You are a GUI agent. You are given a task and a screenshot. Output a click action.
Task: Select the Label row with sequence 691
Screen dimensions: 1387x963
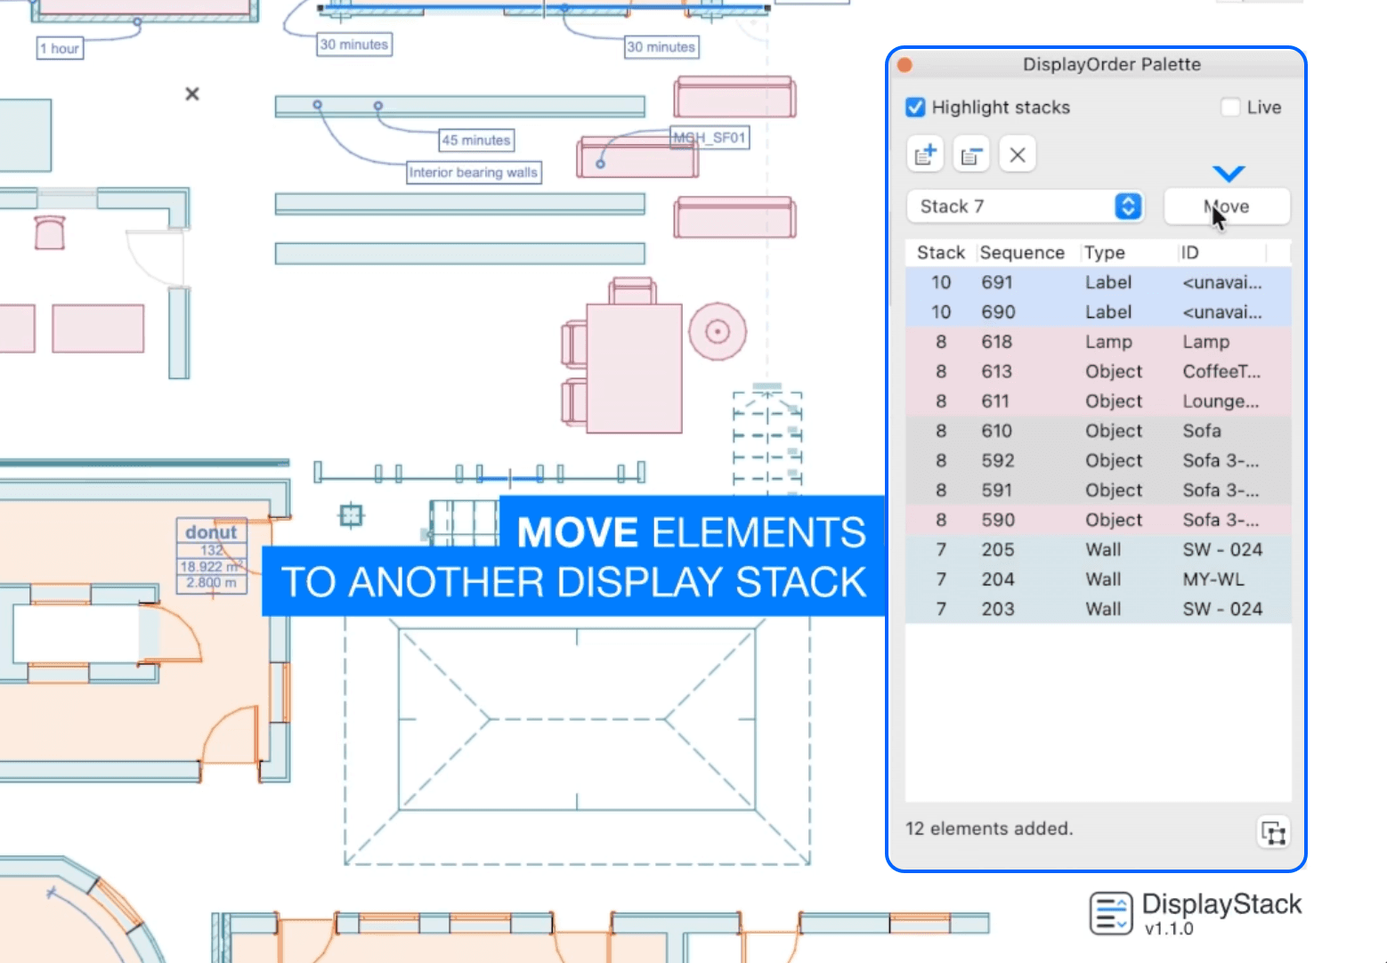click(x=1099, y=282)
